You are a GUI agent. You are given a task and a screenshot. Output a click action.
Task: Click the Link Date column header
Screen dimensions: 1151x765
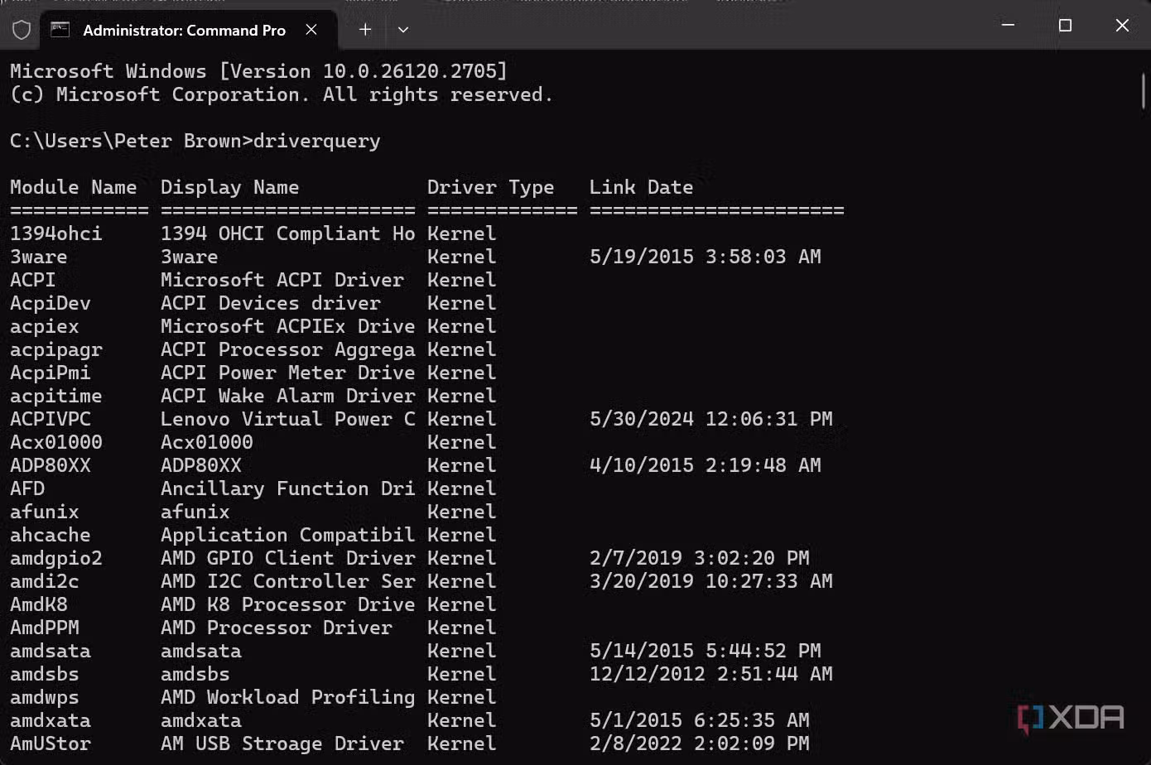641,187
